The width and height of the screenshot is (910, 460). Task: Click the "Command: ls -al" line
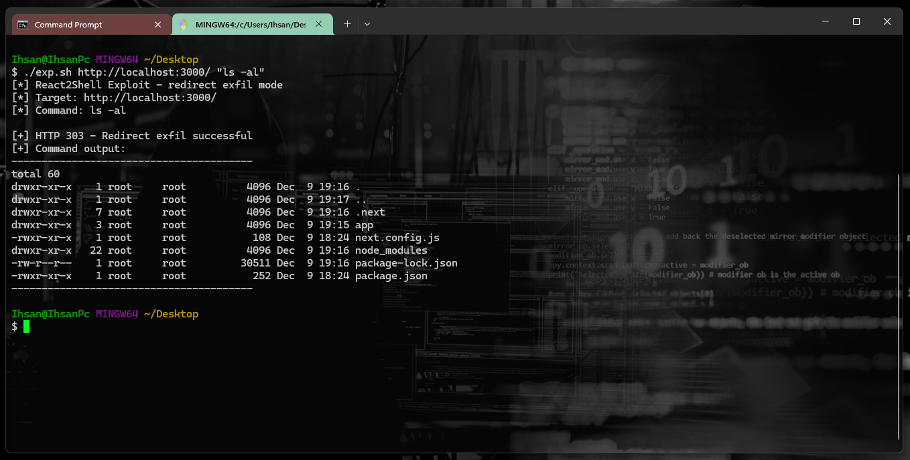pyautogui.click(x=68, y=110)
